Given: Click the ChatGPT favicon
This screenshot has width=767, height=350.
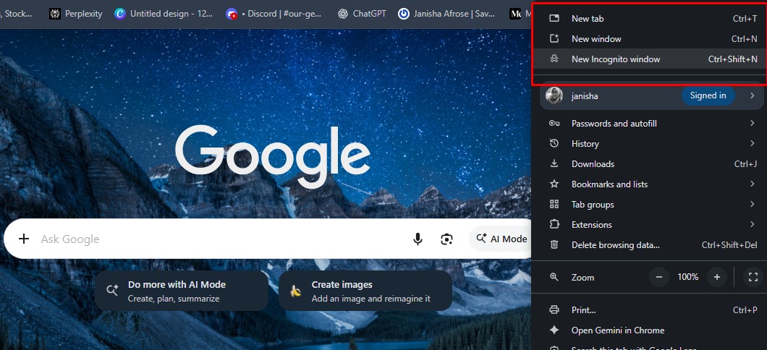Looking at the screenshot, I should [x=343, y=14].
